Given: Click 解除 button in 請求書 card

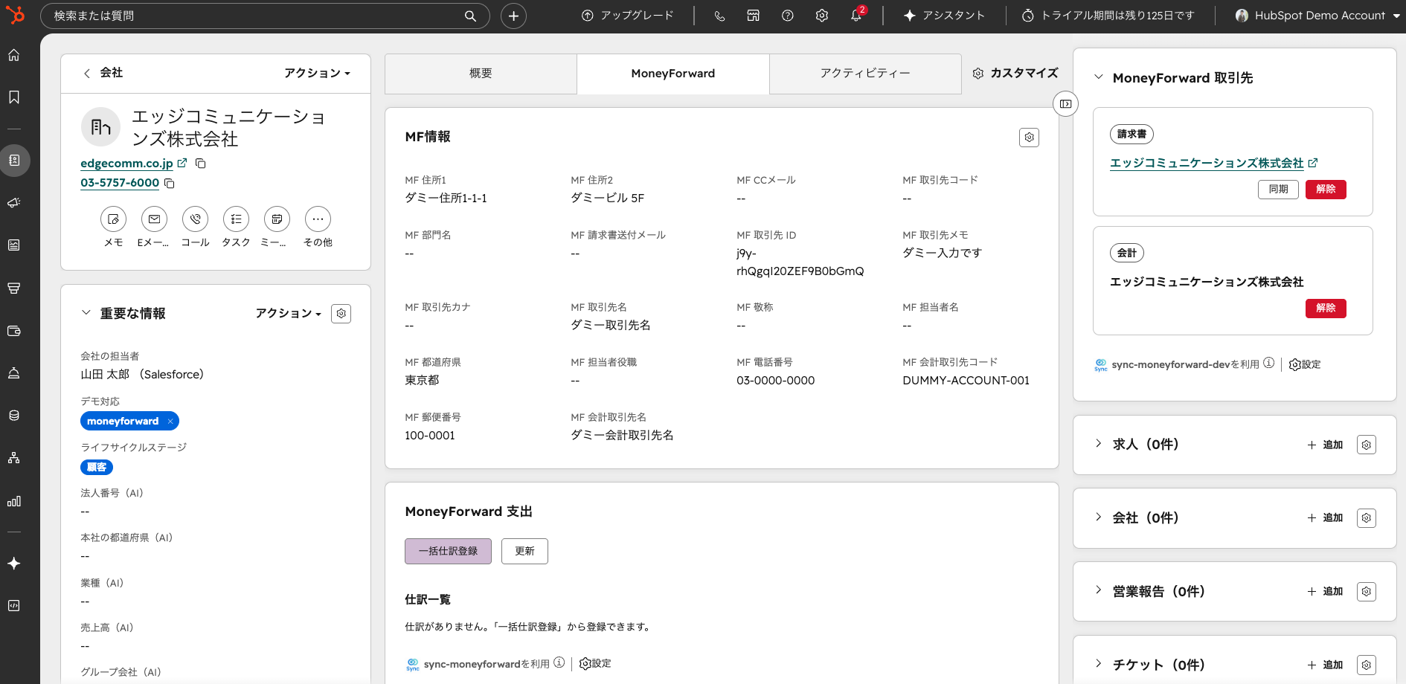Looking at the screenshot, I should 1326,190.
